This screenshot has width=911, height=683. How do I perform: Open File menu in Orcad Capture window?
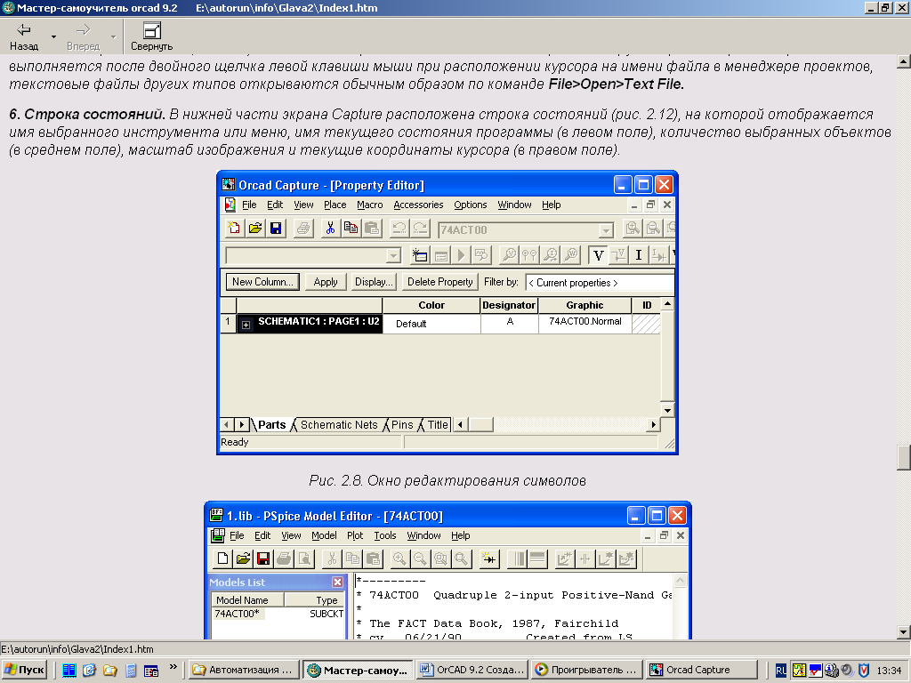249,205
